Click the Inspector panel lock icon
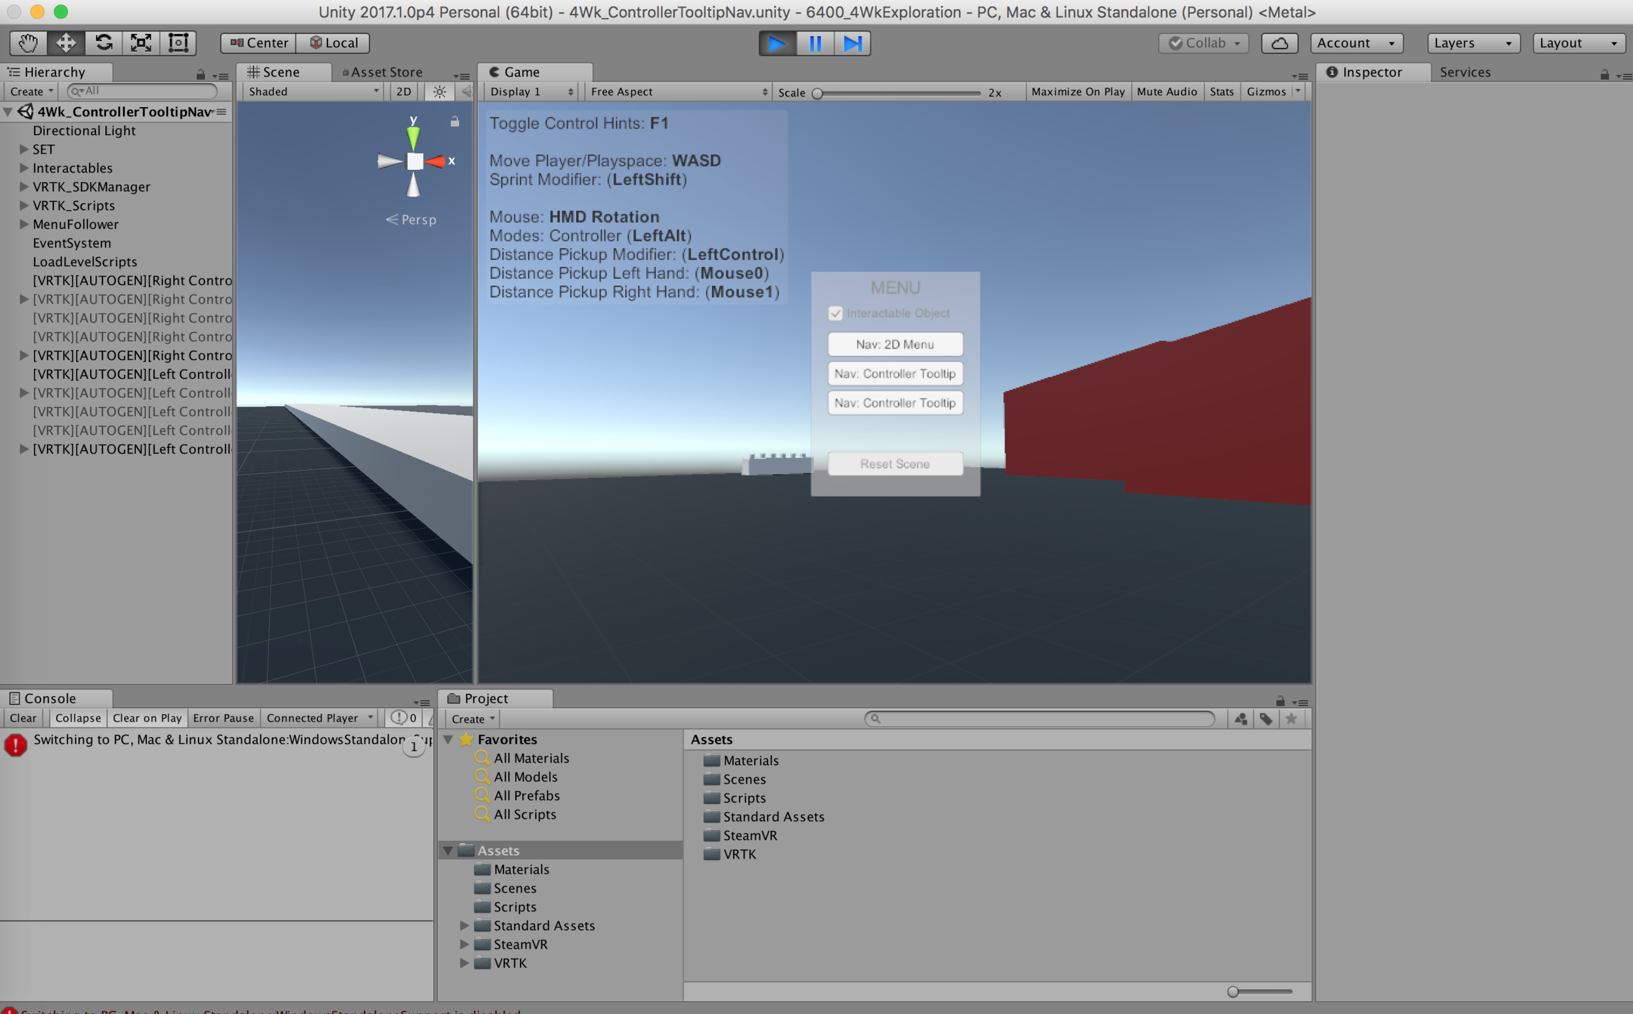 point(1604,74)
